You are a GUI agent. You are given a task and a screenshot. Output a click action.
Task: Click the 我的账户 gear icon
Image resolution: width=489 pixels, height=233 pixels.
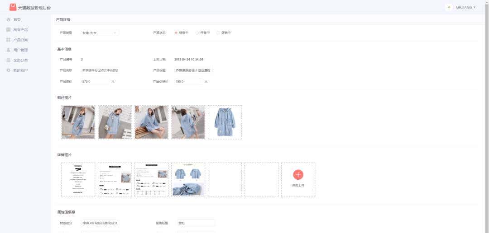click(9, 70)
